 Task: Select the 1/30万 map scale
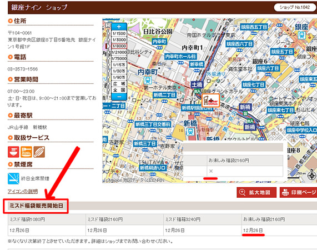point(119,71)
